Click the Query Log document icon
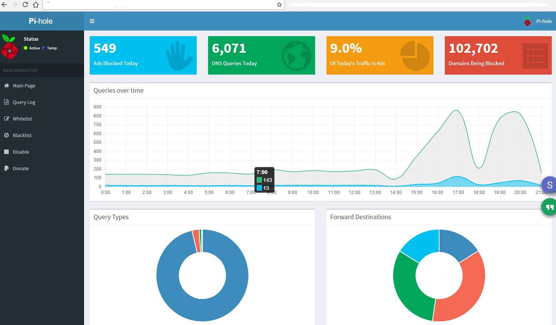This screenshot has height=325, width=556. click(6, 102)
